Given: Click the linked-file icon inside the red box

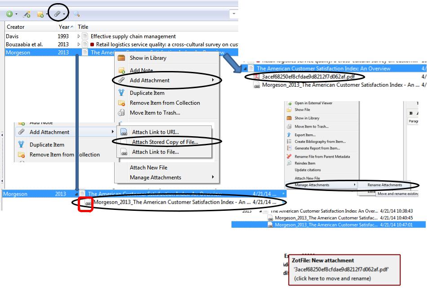Looking at the screenshot, I should pos(88,203).
